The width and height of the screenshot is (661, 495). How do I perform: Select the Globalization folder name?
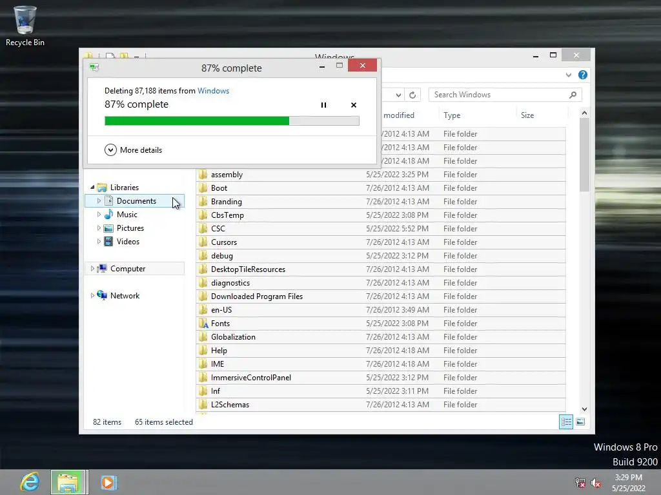(x=233, y=336)
